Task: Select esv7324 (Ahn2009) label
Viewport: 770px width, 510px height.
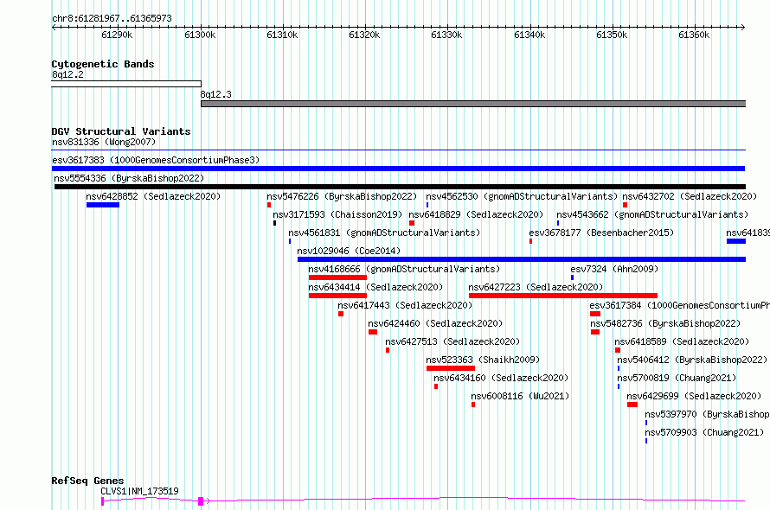Action: coord(614,269)
